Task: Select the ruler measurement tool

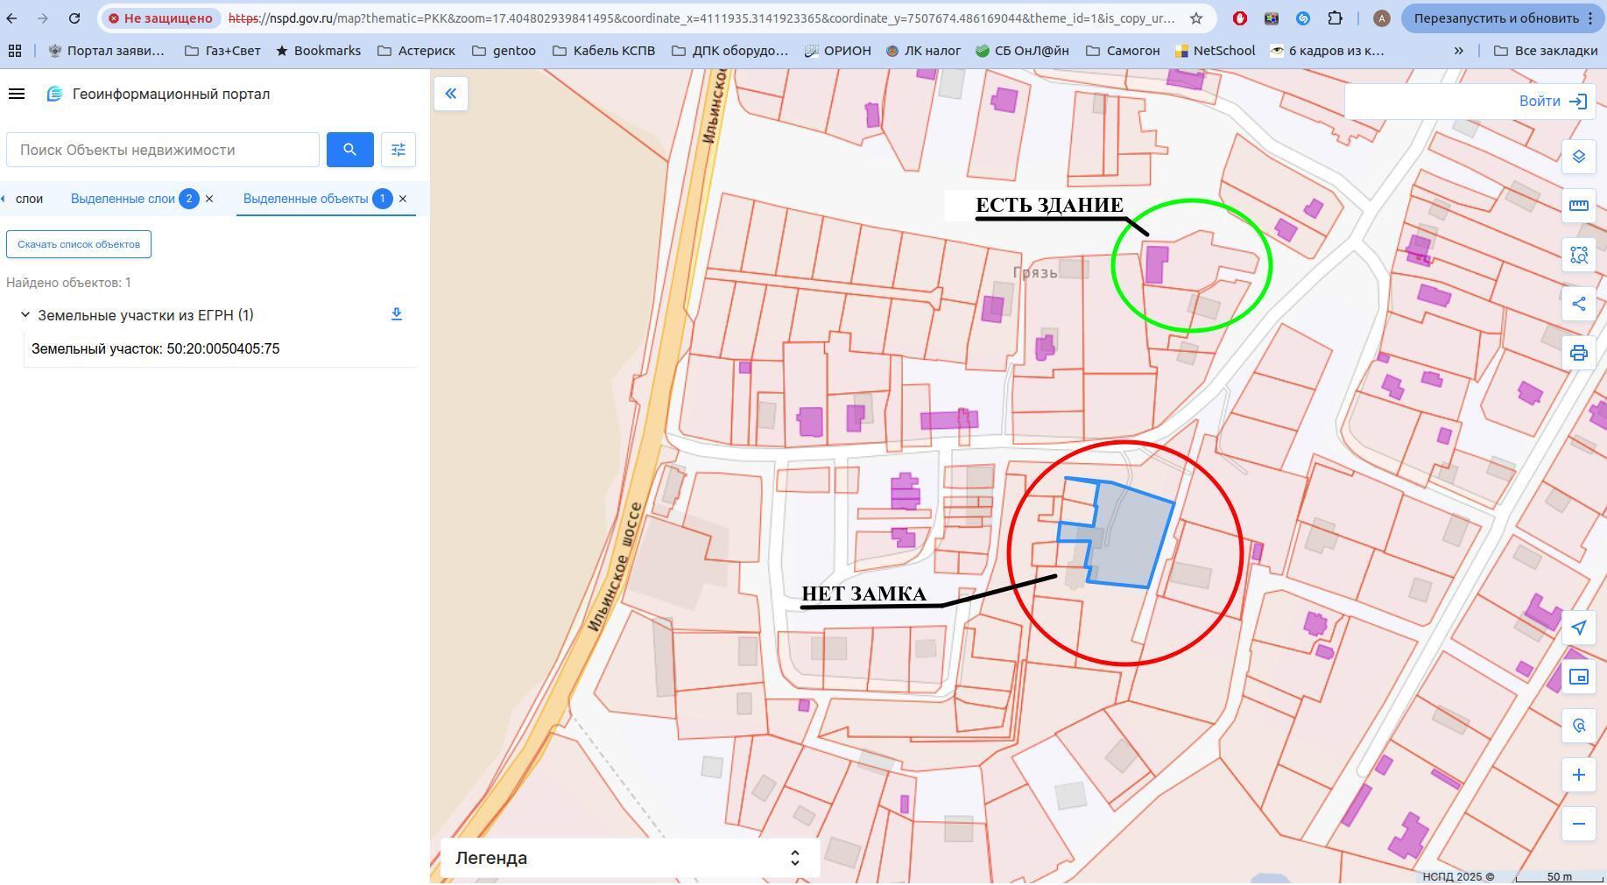Action: click(1578, 205)
